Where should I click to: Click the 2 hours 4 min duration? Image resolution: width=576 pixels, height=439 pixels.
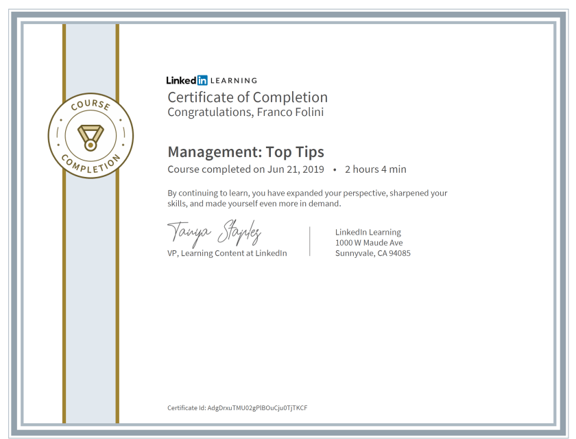(x=375, y=169)
